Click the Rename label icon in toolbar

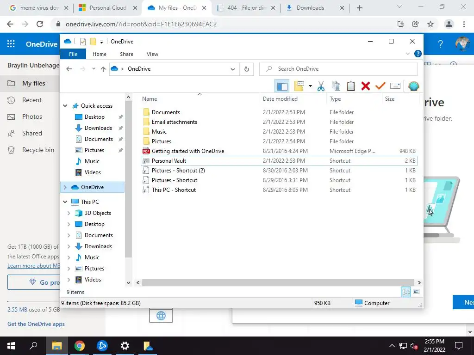(x=395, y=86)
